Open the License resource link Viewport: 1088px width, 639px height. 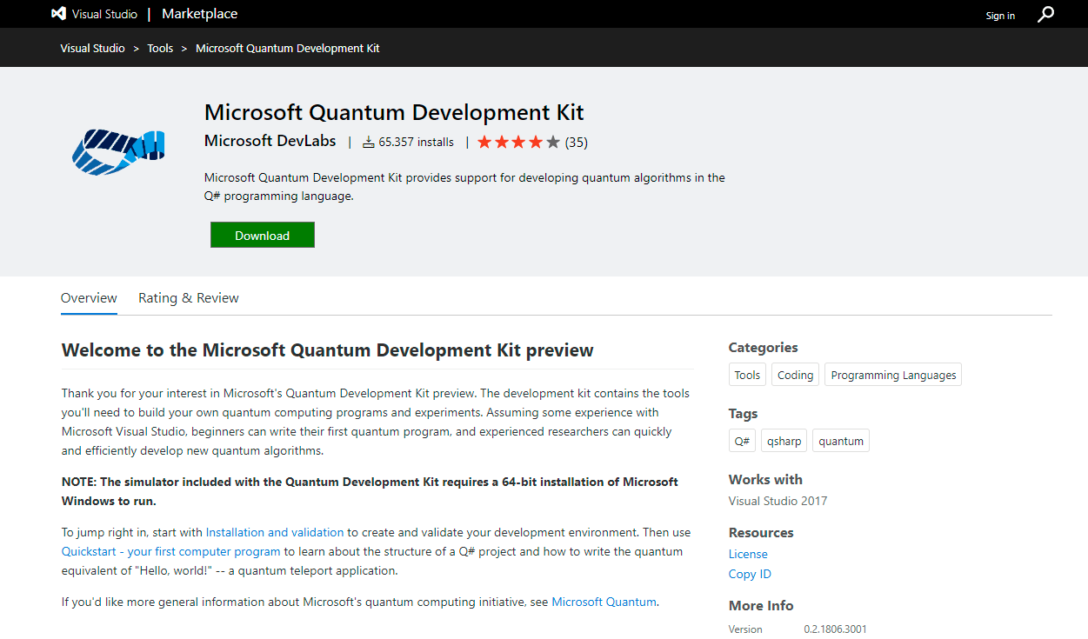pyautogui.click(x=748, y=554)
